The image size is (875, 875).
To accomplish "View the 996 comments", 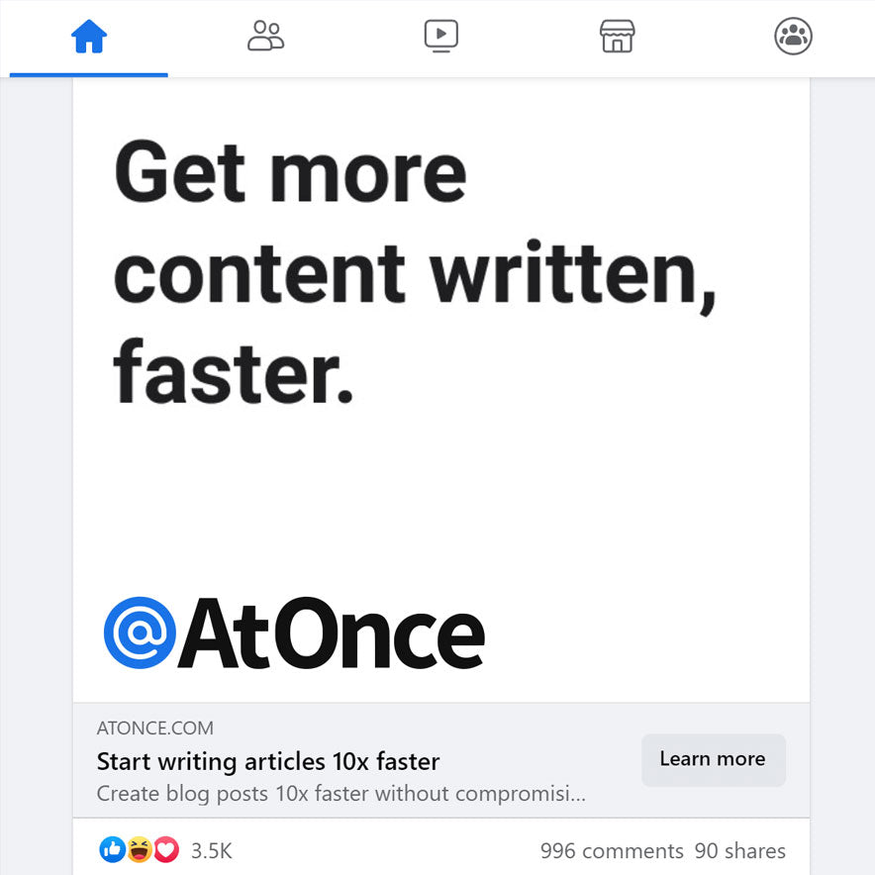I will 612,851.
